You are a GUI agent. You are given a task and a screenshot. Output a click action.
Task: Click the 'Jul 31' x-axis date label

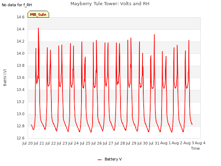[154, 143]
